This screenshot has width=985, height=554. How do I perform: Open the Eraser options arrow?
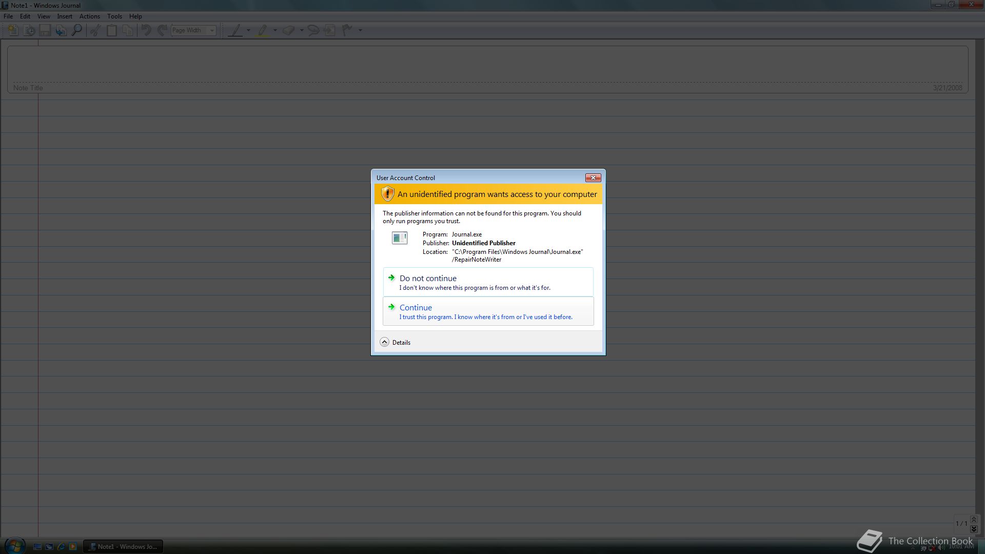click(x=302, y=30)
